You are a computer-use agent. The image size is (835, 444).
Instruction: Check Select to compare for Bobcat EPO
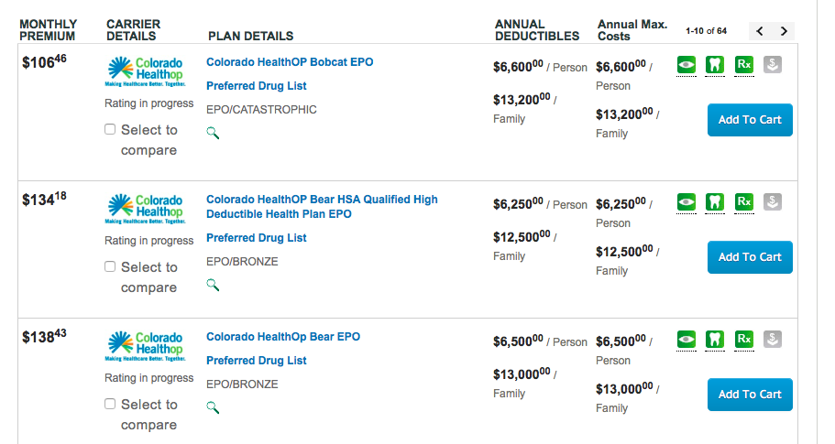click(x=110, y=129)
